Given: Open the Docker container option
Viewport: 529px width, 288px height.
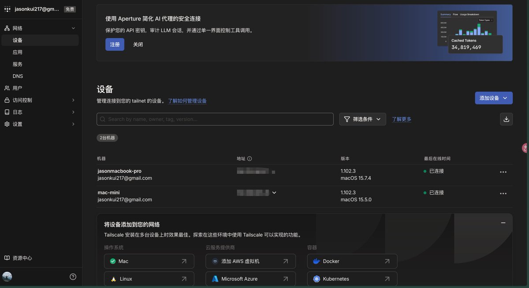Looking at the screenshot, I should pos(352,261).
